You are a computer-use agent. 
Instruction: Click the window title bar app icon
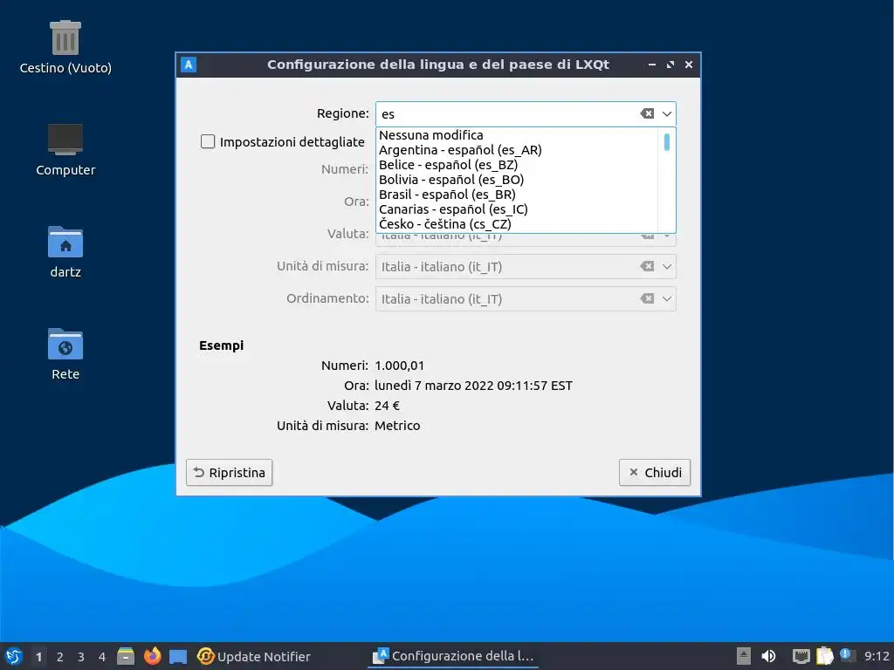click(189, 65)
